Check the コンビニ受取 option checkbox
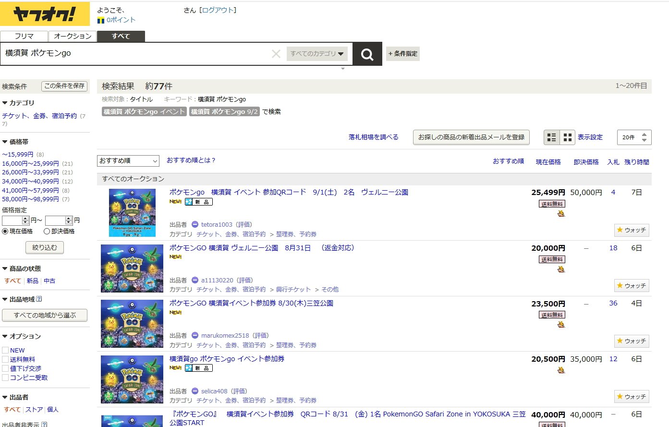This screenshot has height=427, width=669. (5, 378)
